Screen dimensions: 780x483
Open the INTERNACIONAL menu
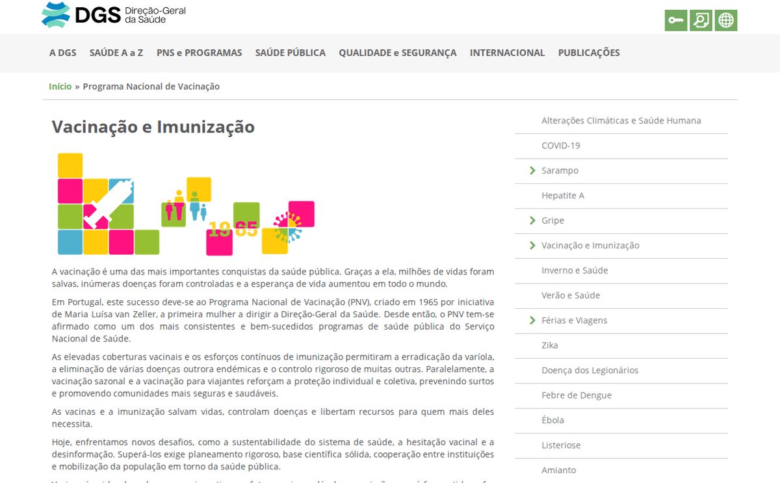click(x=508, y=53)
